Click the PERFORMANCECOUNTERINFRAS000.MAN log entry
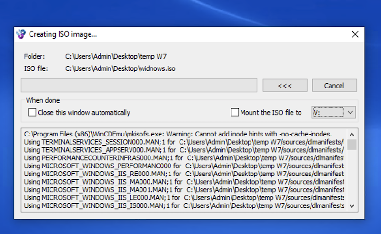 click(x=183, y=157)
